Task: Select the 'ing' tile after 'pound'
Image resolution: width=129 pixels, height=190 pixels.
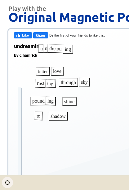Action: (51, 101)
